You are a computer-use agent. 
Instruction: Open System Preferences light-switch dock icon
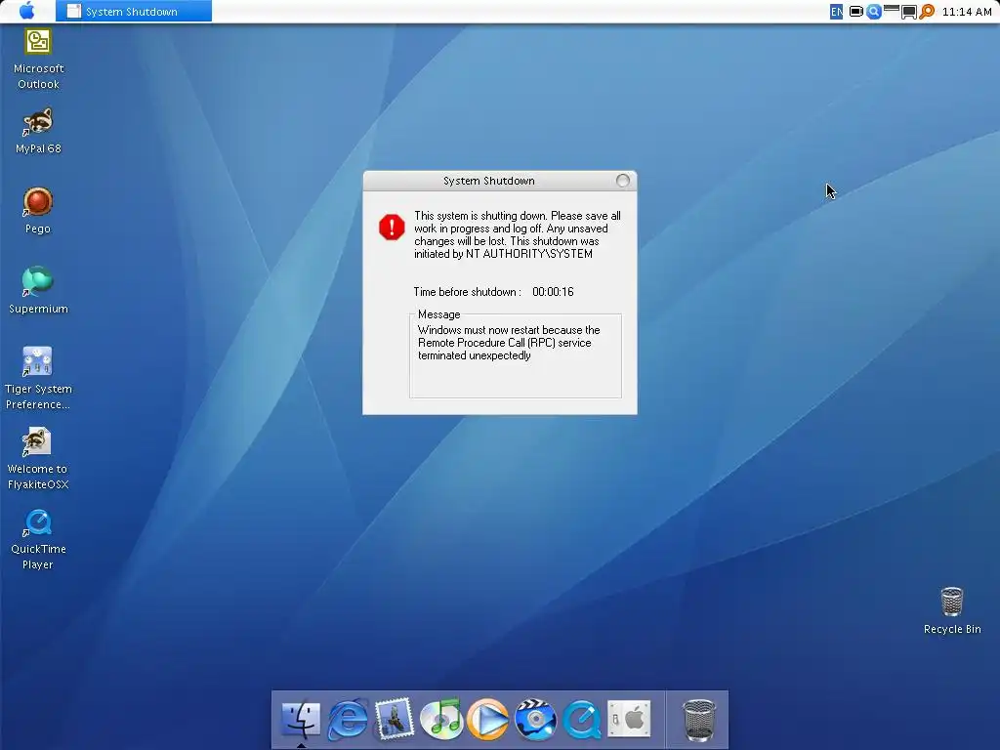click(x=629, y=719)
